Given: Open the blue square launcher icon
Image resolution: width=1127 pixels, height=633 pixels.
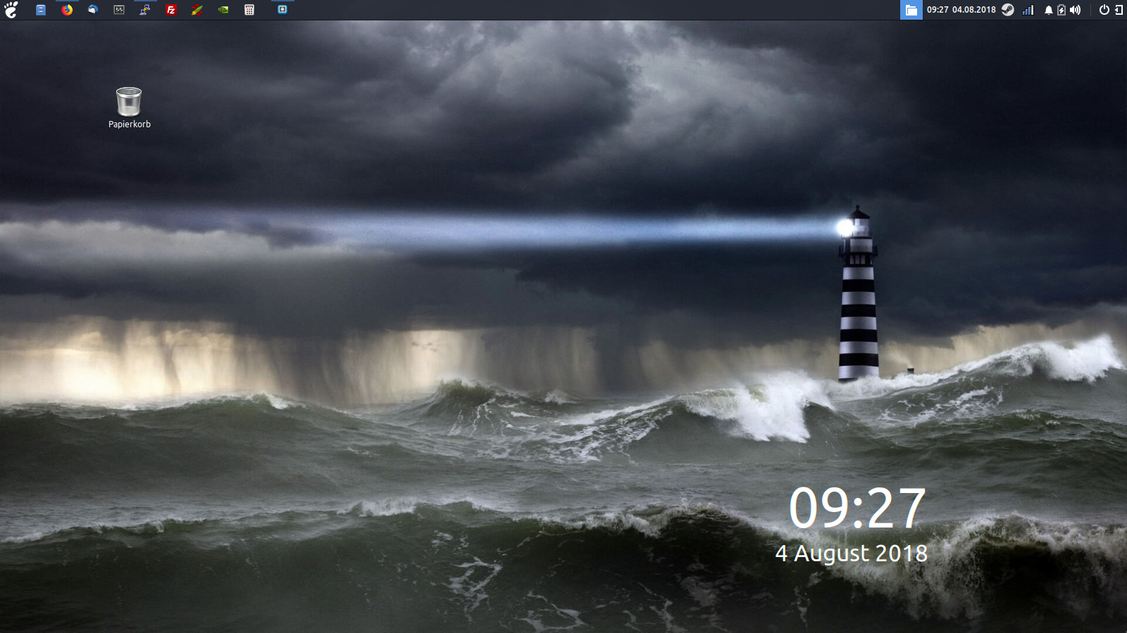Looking at the screenshot, I should [282, 10].
